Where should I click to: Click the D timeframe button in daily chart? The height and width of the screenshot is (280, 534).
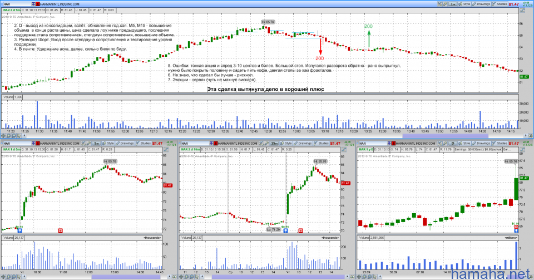[x=453, y=143]
